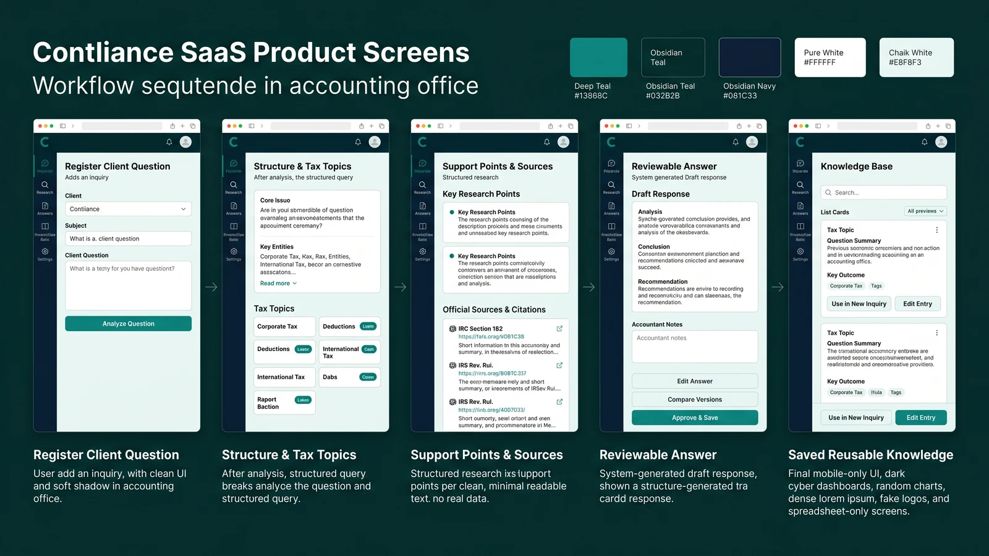
Task: Click browser address bar in Support Points & Sources screen
Action: [x=499, y=126]
